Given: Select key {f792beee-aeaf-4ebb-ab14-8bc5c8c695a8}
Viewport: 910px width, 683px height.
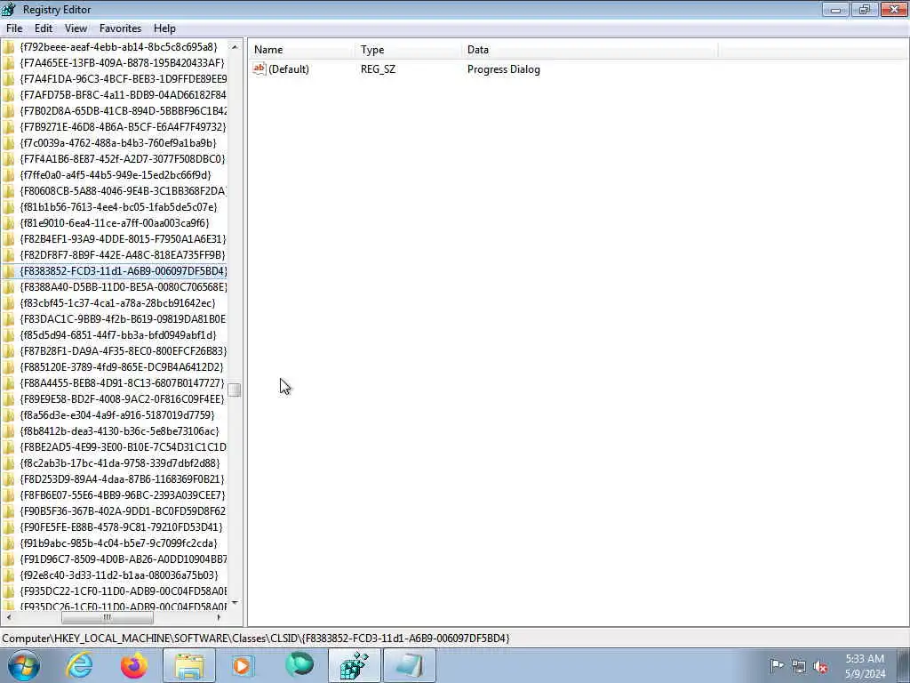Looking at the screenshot, I should click(118, 46).
